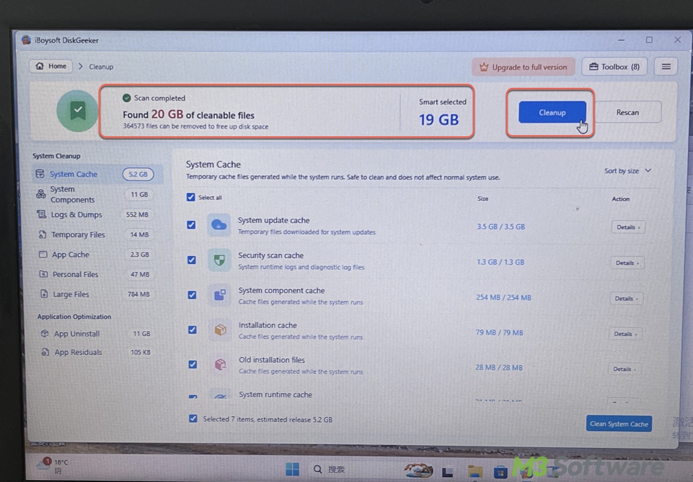This screenshot has width=693, height=482.
Task: Click Clean System Cache button
Action: (619, 424)
